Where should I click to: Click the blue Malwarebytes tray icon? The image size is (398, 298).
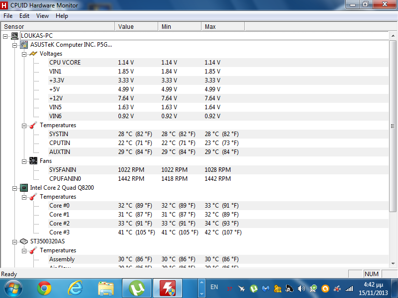pos(266,289)
